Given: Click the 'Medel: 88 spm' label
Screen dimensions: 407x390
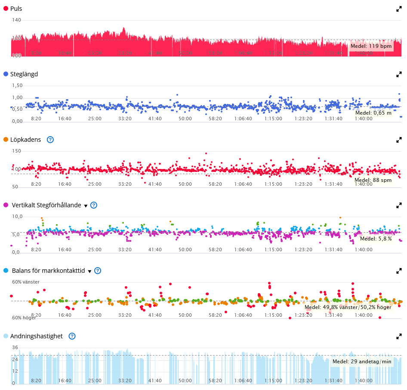Looking at the screenshot, I should pos(373,180).
